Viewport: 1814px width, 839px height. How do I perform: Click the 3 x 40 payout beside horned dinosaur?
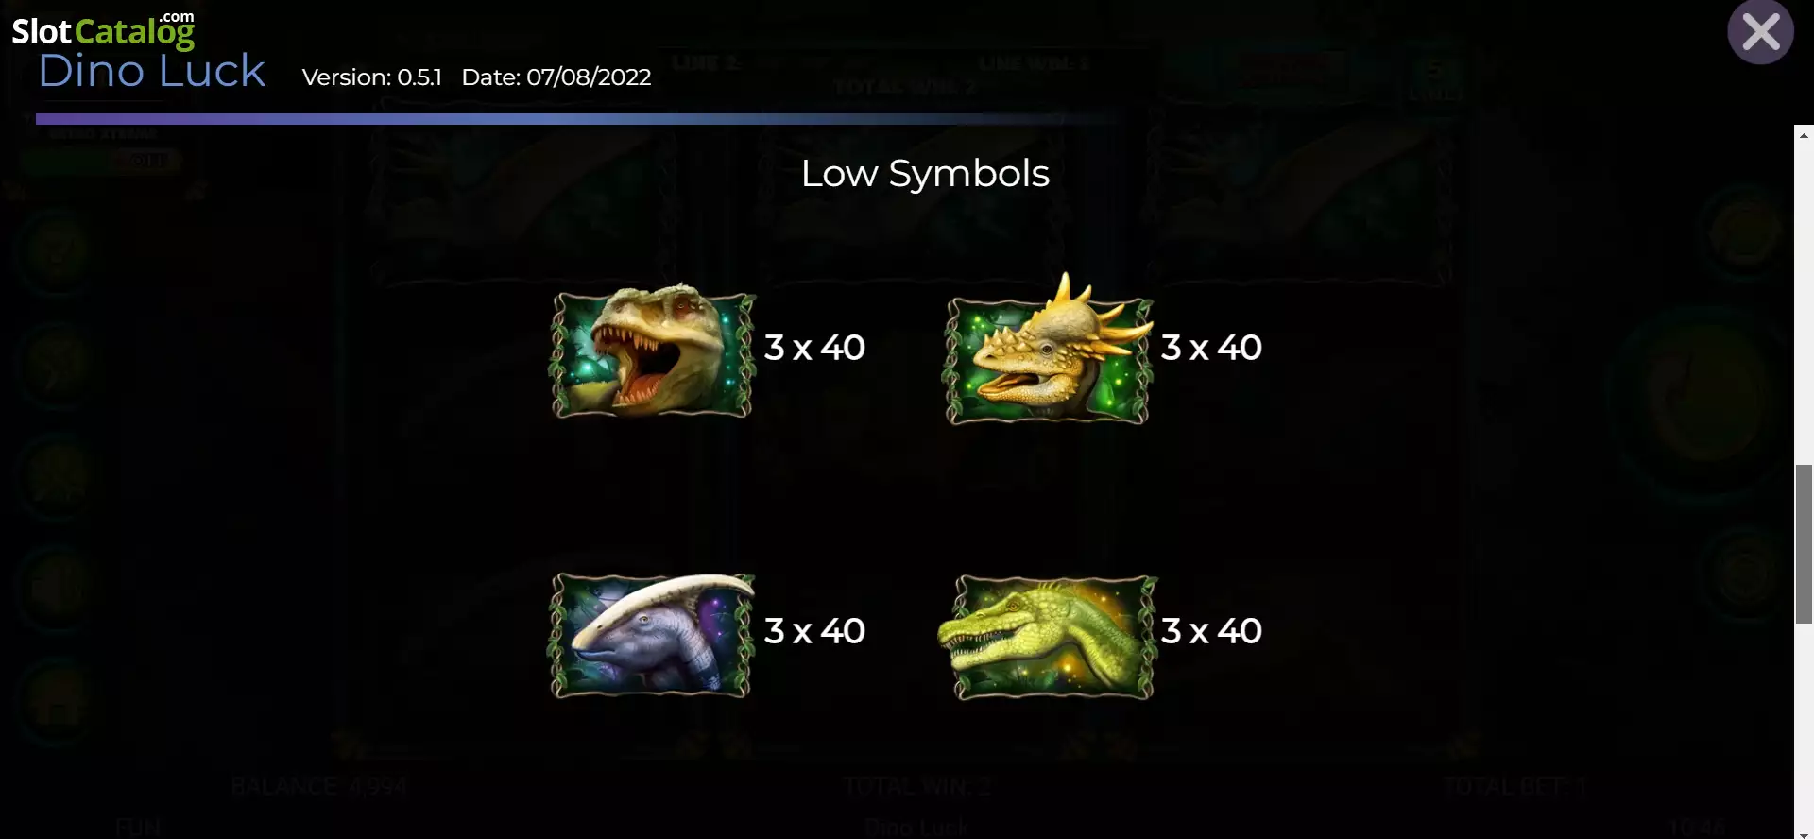click(1211, 348)
